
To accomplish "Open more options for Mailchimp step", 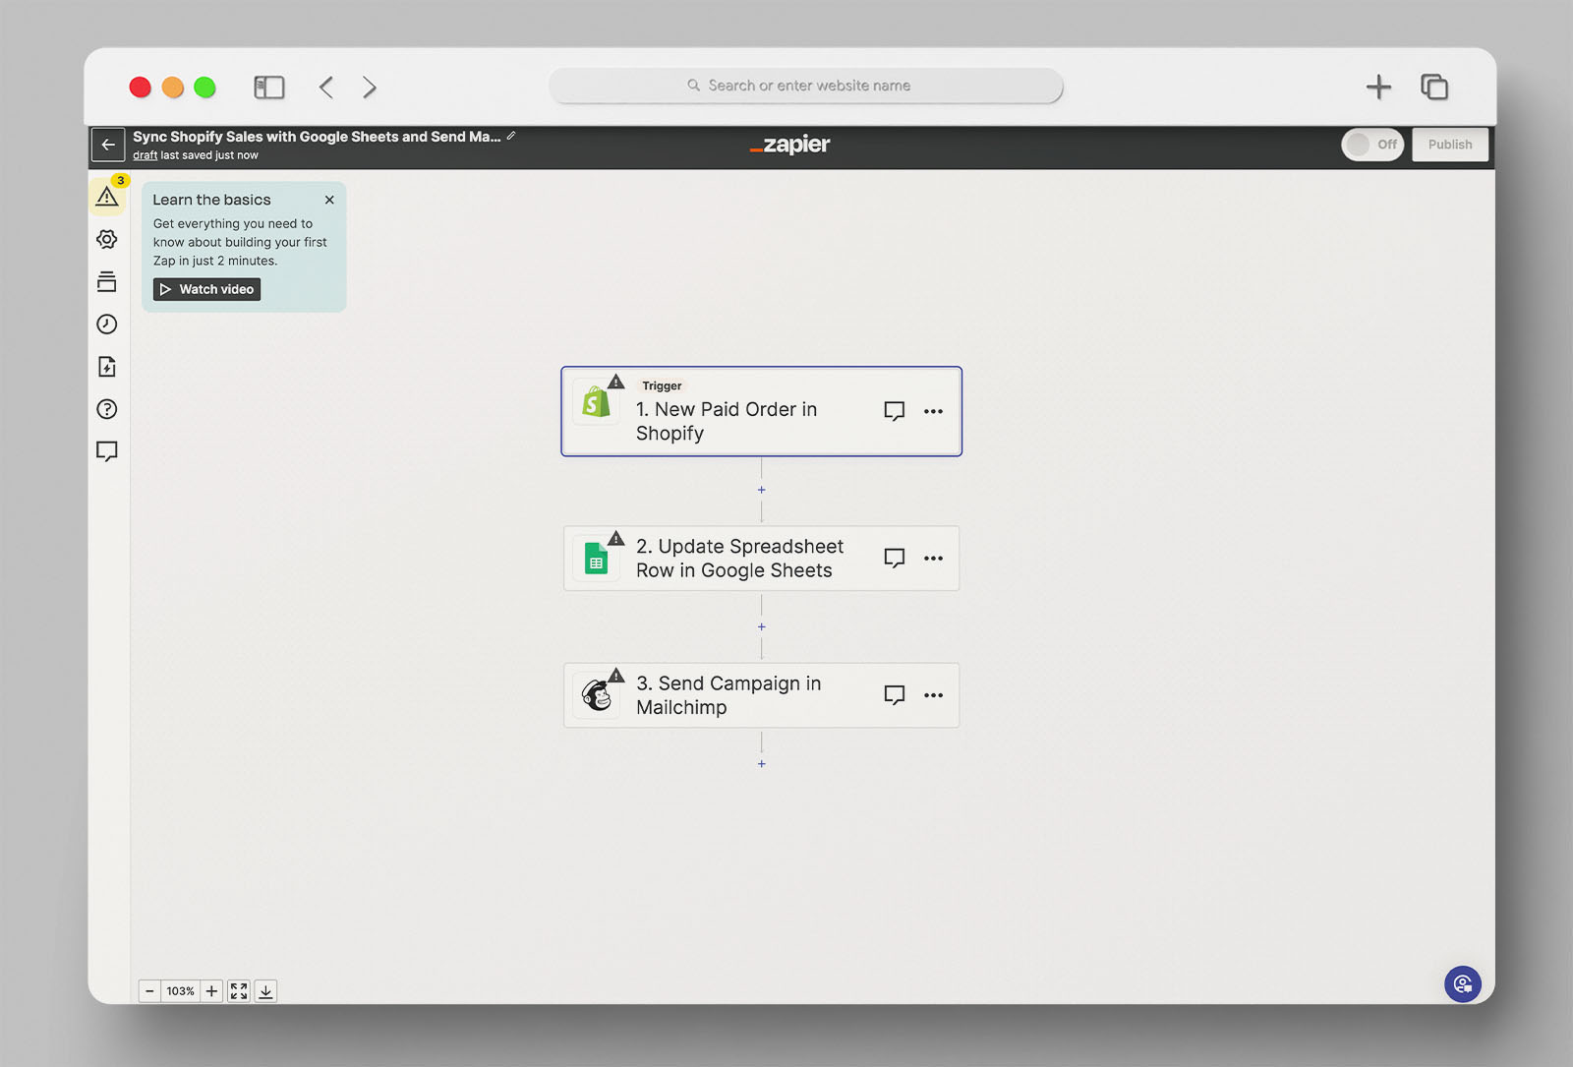I will (933, 695).
